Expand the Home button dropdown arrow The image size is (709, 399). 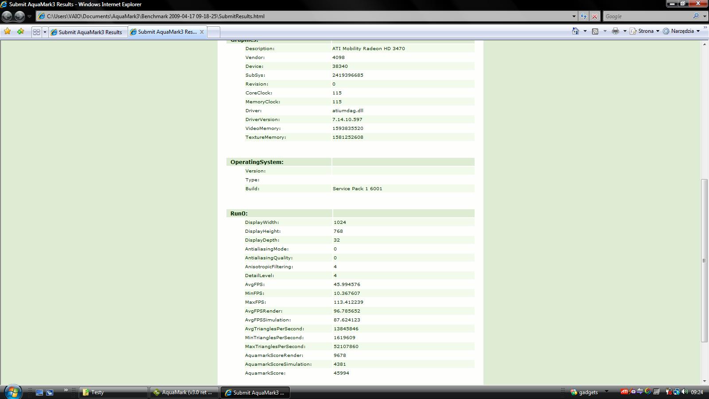point(585,31)
